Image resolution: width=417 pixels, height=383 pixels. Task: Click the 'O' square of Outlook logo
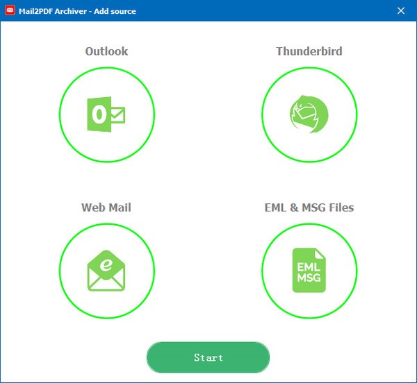[98, 114]
